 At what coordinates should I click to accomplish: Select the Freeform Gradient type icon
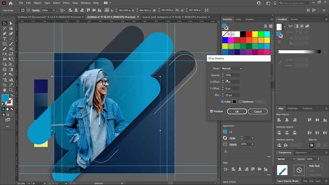coord(307,26)
